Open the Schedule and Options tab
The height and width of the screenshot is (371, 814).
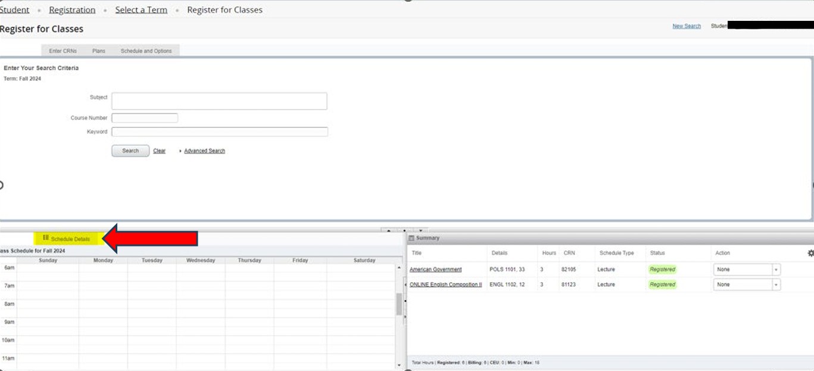point(146,51)
